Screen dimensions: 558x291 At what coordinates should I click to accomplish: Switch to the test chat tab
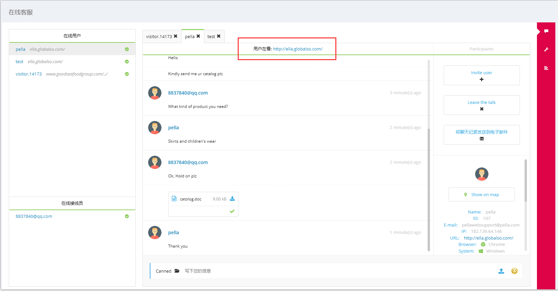pyautogui.click(x=211, y=37)
